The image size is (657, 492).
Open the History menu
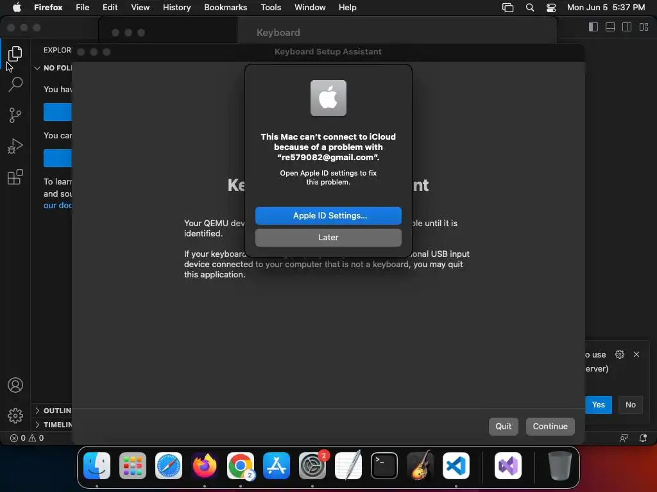click(x=177, y=7)
